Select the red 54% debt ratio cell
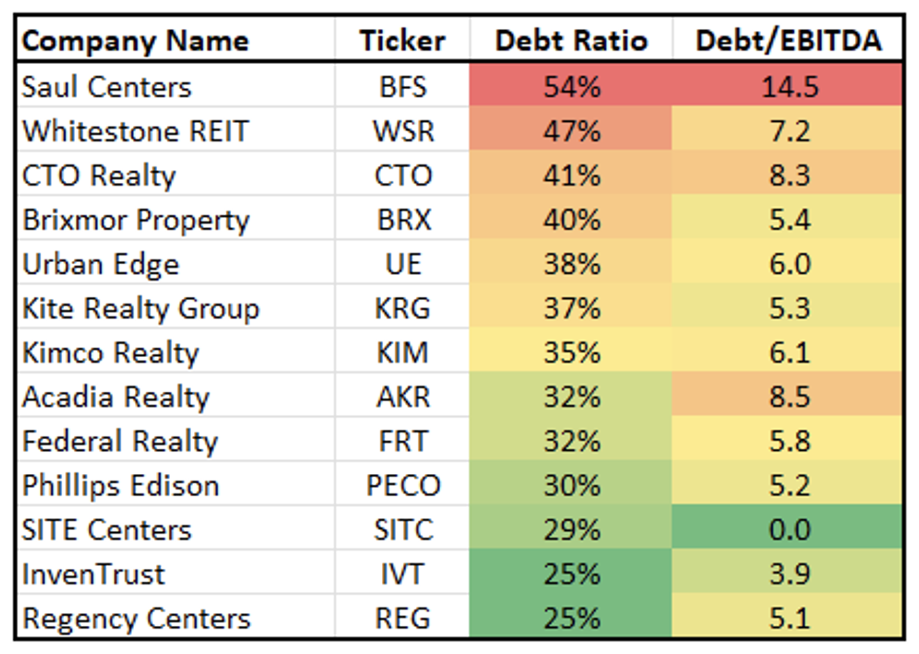Image resolution: width=919 pixels, height=654 pixels. click(x=571, y=87)
